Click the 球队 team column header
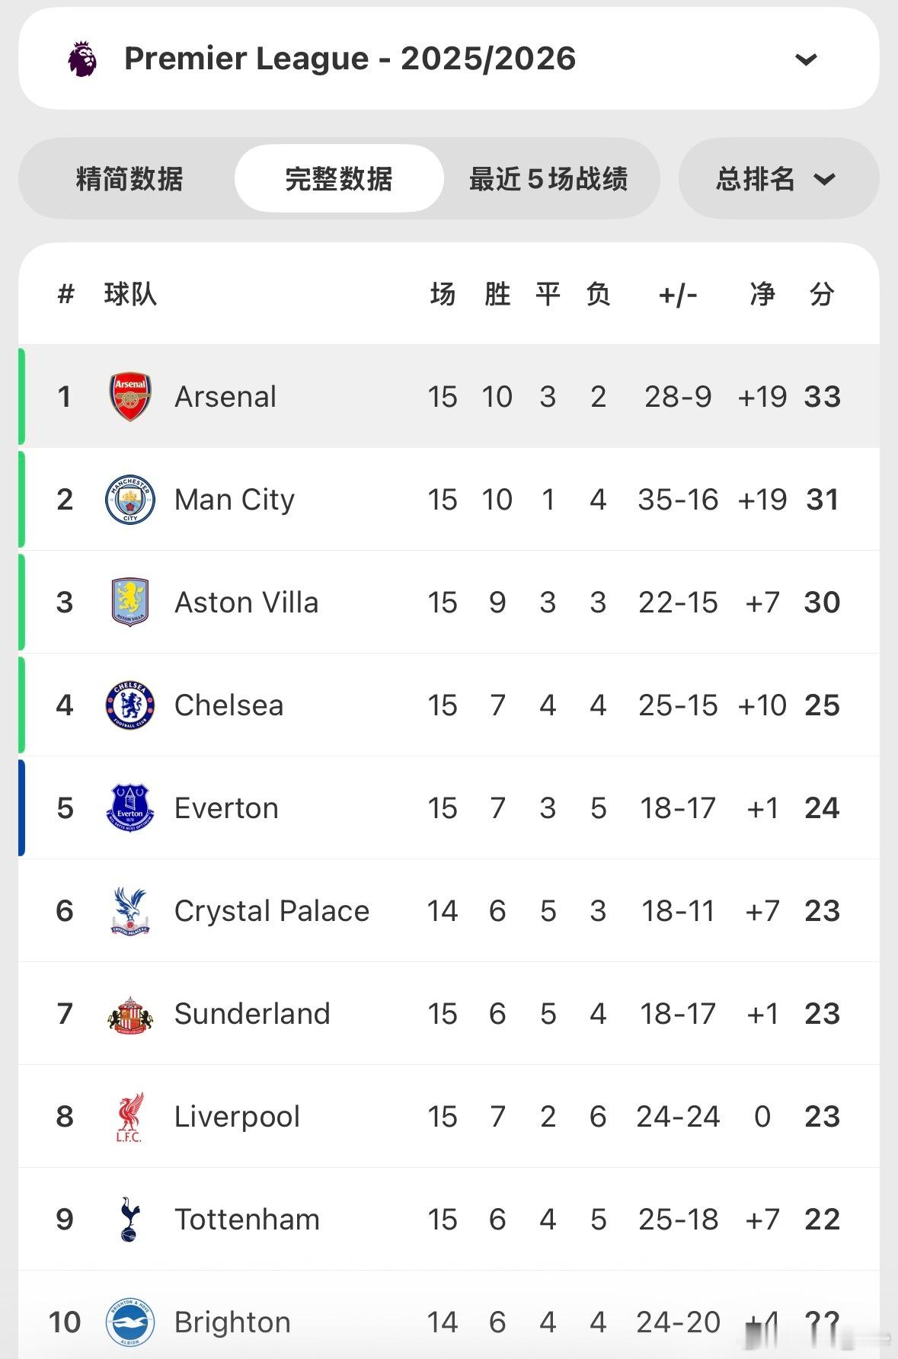This screenshot has height=1359, width=898. click(x=130, y=294)
